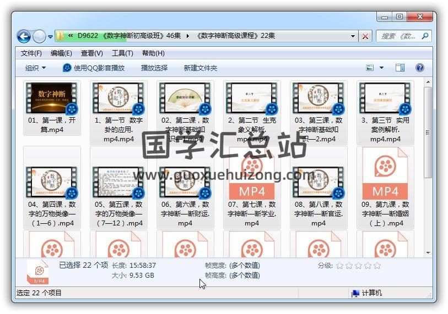Image resolution: width=448 pixels, height=314 pixels.
Task: Open the address bar history dropdown
Action: [353, 36]
